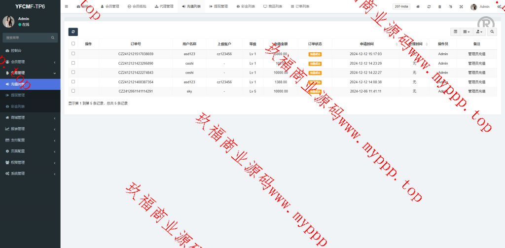Toggle the card view table button
This screenshot has width=505, height=248.
click(455, 32)
